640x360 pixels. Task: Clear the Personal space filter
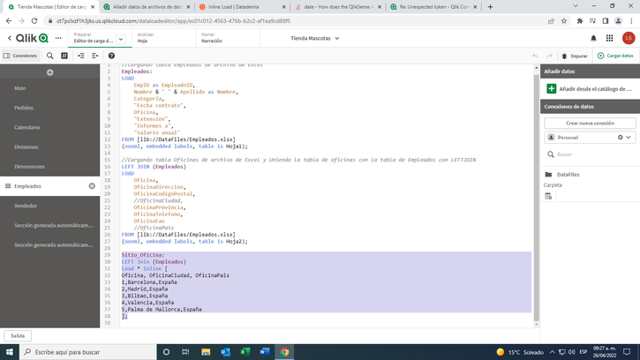pyautogui.click(x=620, y=138)
